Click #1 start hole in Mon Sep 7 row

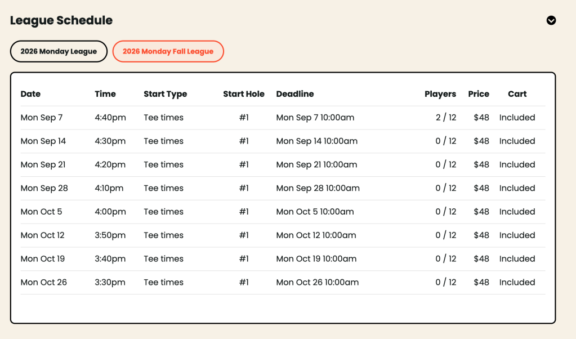click(244, 118)
